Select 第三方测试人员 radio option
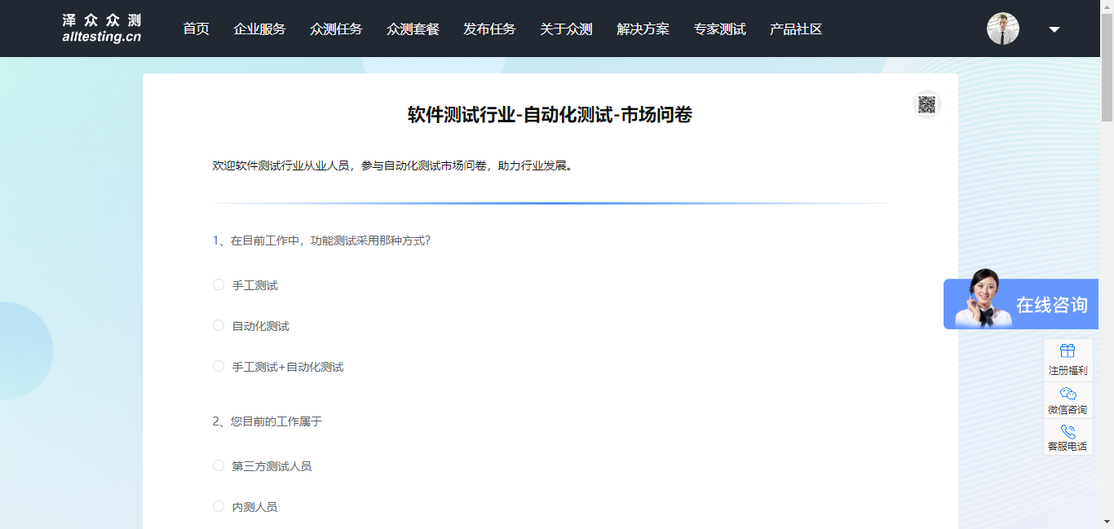 tap(219, 465)
